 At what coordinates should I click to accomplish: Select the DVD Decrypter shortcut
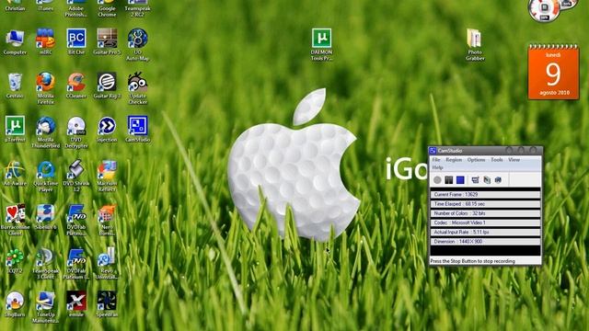coord(76,132)
